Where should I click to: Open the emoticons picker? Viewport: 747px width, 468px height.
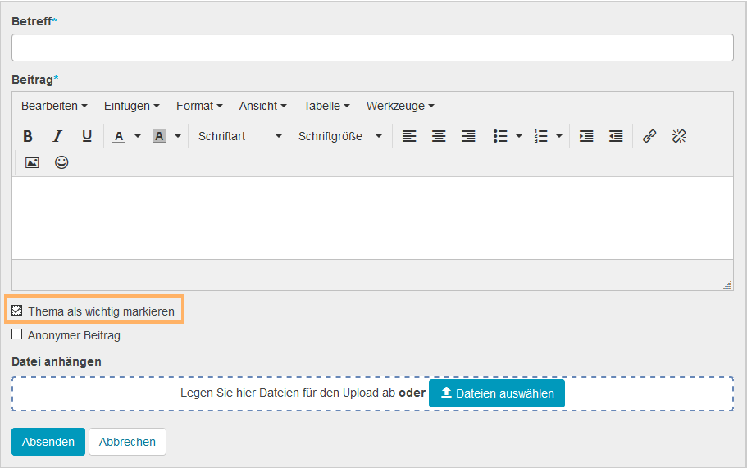tap(61, 162)
